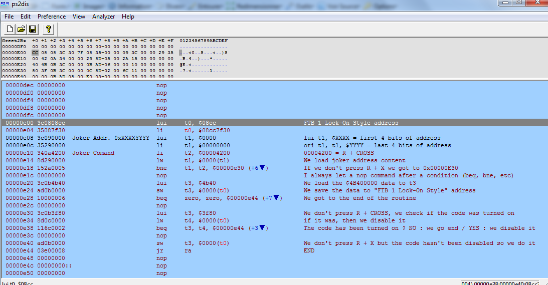This screenshot has height=285, width=548.
Task: Select line 00000e00 lui t0, $08cc
Action: (201, 123)
